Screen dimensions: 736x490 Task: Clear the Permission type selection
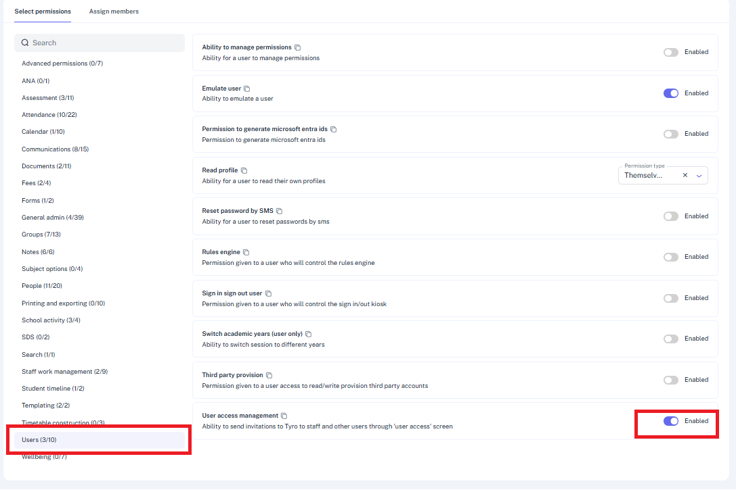(x=685, y=175)
